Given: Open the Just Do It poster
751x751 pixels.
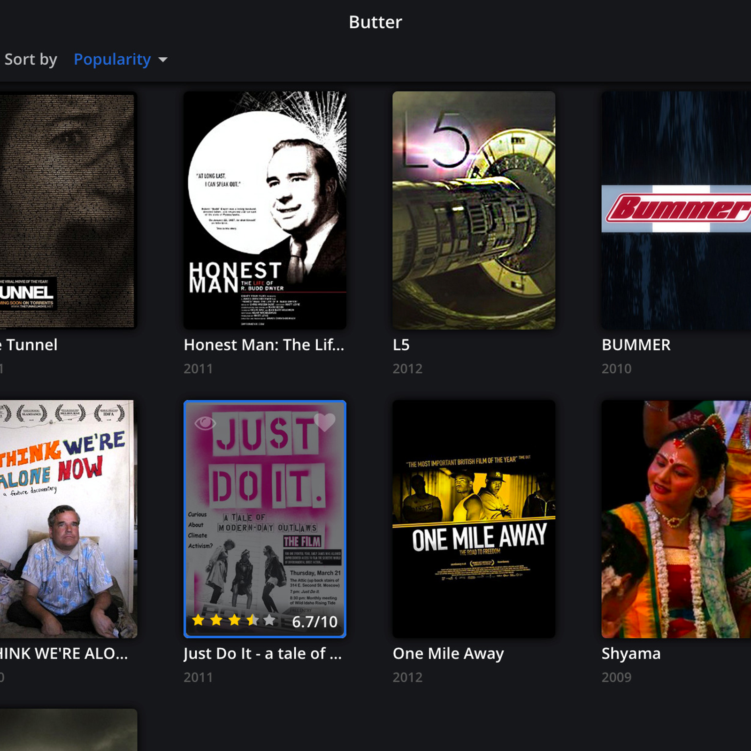Looking at the screenshot, I should [265, 519].
